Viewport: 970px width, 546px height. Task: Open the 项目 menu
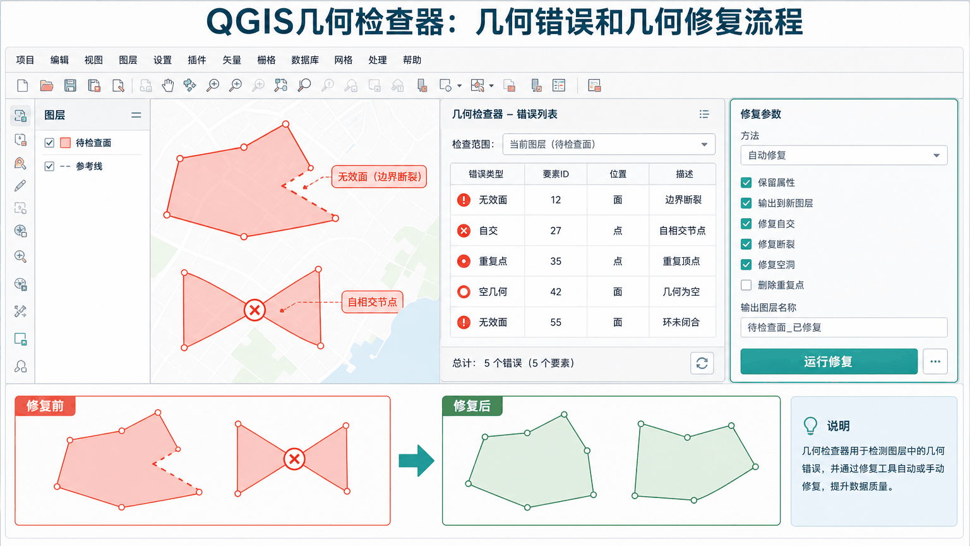[x=25, y=60]
